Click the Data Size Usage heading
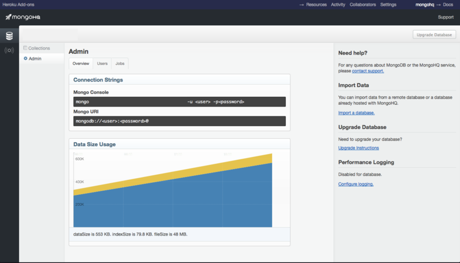 pyautogui.click(x=94, y=144)
